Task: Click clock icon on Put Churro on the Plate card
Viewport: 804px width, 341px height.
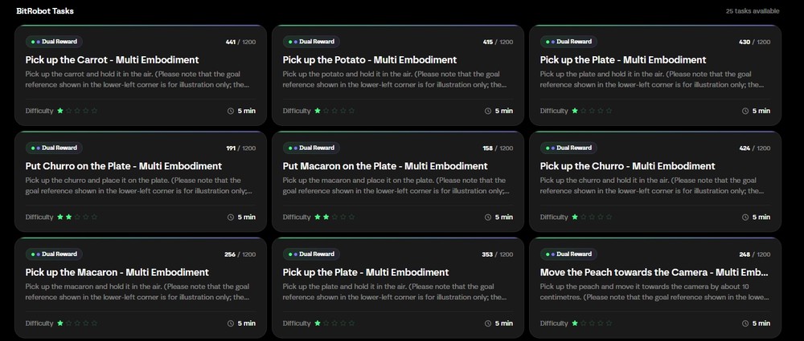Action: coord(231,217)
